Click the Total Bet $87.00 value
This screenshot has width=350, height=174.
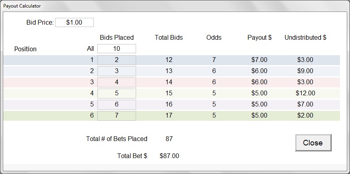169,156
